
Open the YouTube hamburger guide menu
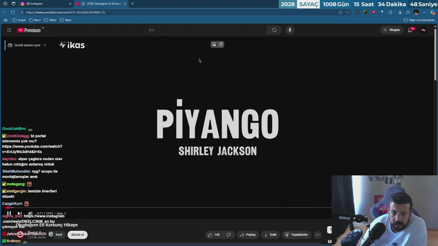[9, 30]
